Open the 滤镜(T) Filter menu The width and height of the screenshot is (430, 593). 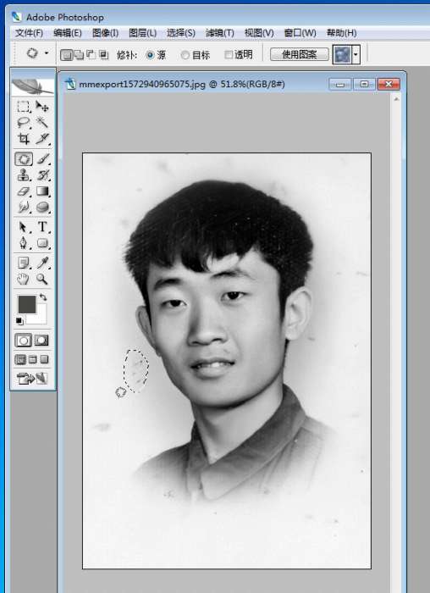220,33
